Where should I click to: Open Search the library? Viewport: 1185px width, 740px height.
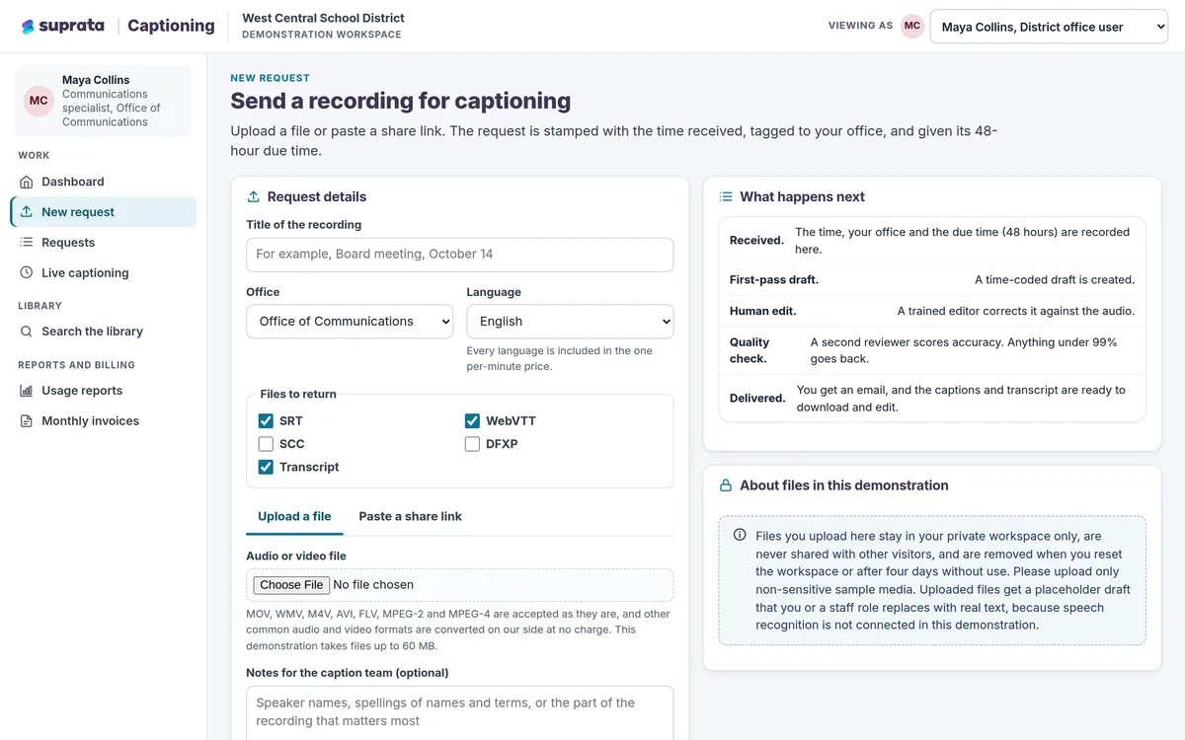104,332
